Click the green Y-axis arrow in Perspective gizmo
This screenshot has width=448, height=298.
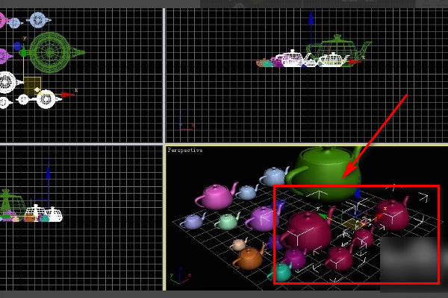point(323,216)
